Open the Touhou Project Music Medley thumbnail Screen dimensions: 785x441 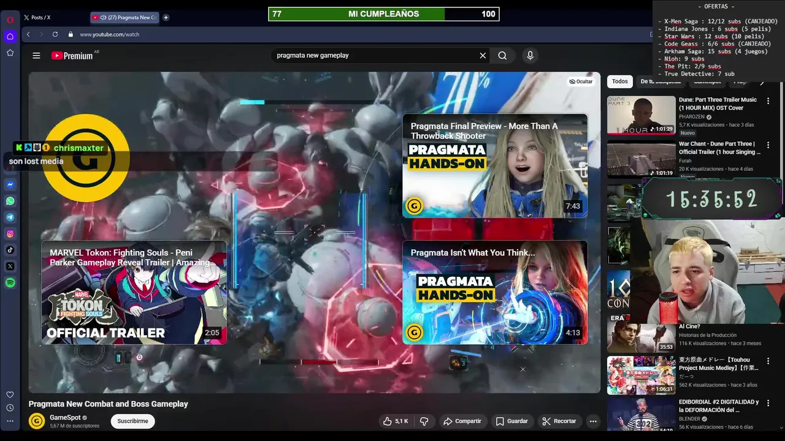[641, 375]
